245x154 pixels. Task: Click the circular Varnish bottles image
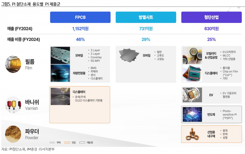point(13,105)
